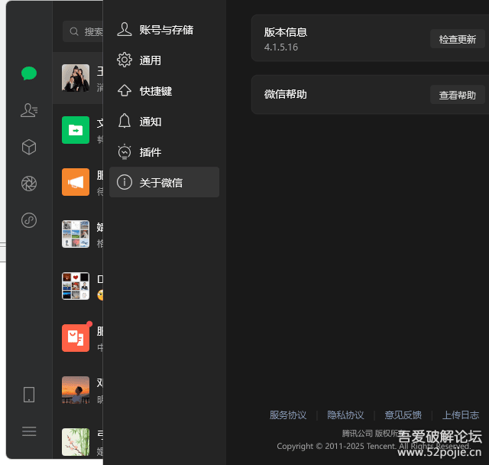Open File Transfer chat with green folder avatar
Screen dimensions: 489x465
click(76, 130)
